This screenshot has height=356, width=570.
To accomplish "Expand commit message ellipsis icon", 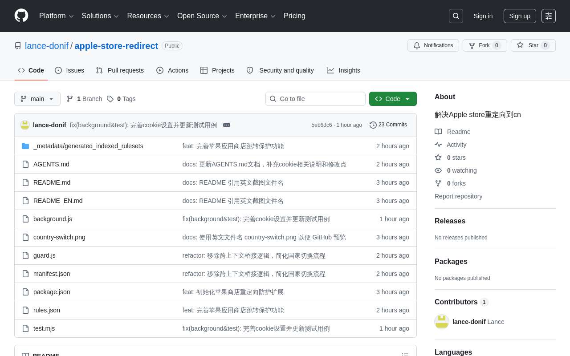I will [x=227, y=125].
